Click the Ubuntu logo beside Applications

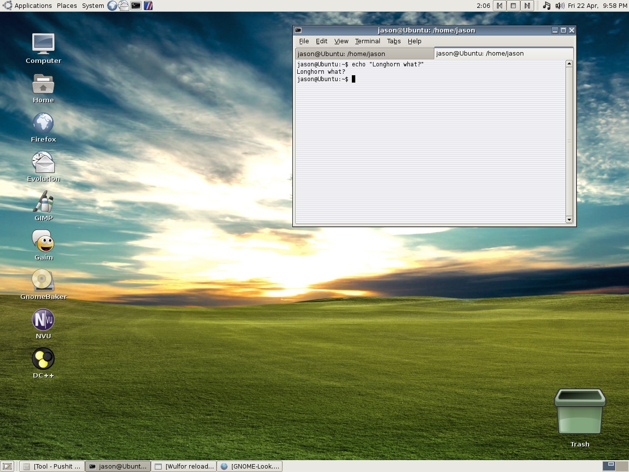[7, 6]
